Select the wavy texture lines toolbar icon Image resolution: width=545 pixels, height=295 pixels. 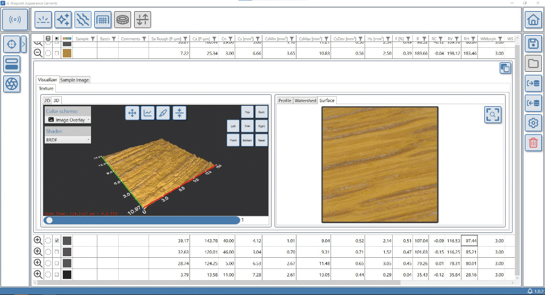82,20
